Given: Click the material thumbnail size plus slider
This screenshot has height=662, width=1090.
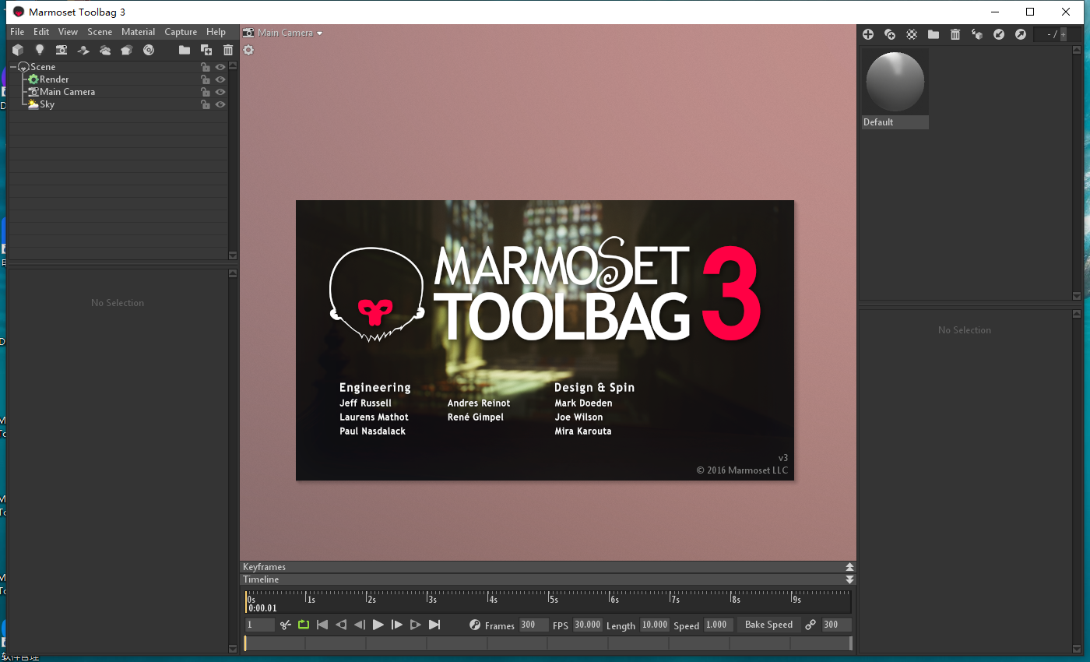Looking at the screenshot, I should pyautogui.click(x=1064, y=34).
